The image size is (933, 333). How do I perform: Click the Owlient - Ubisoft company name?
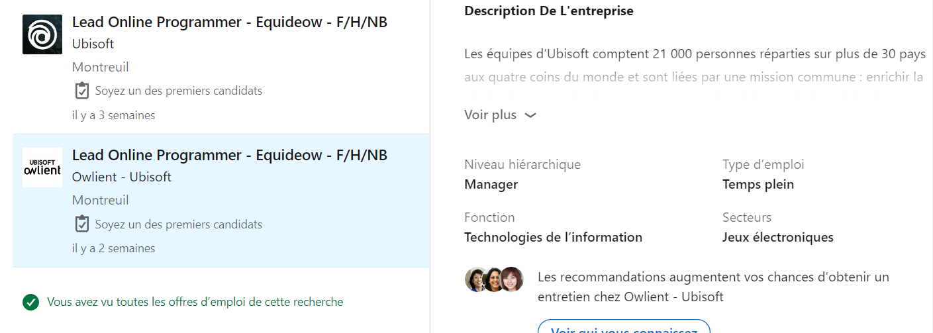click(121, 177)
